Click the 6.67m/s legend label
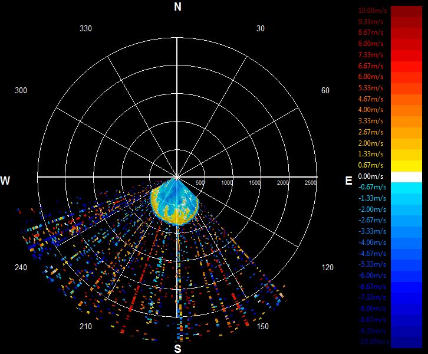This screenshot has height=354, width=428. pos(371,66)
